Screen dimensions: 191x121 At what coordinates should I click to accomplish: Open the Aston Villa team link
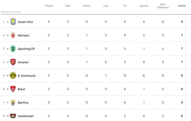tap(25, 22)
